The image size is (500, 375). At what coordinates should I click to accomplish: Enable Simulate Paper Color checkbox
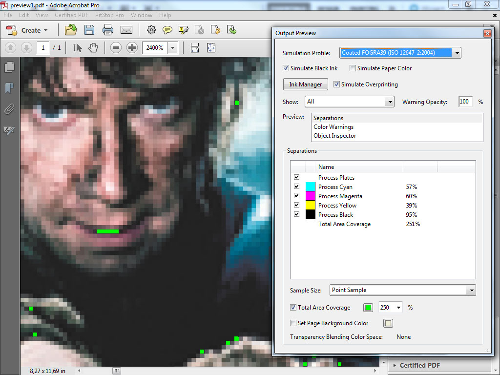click(x=353, y=68)
